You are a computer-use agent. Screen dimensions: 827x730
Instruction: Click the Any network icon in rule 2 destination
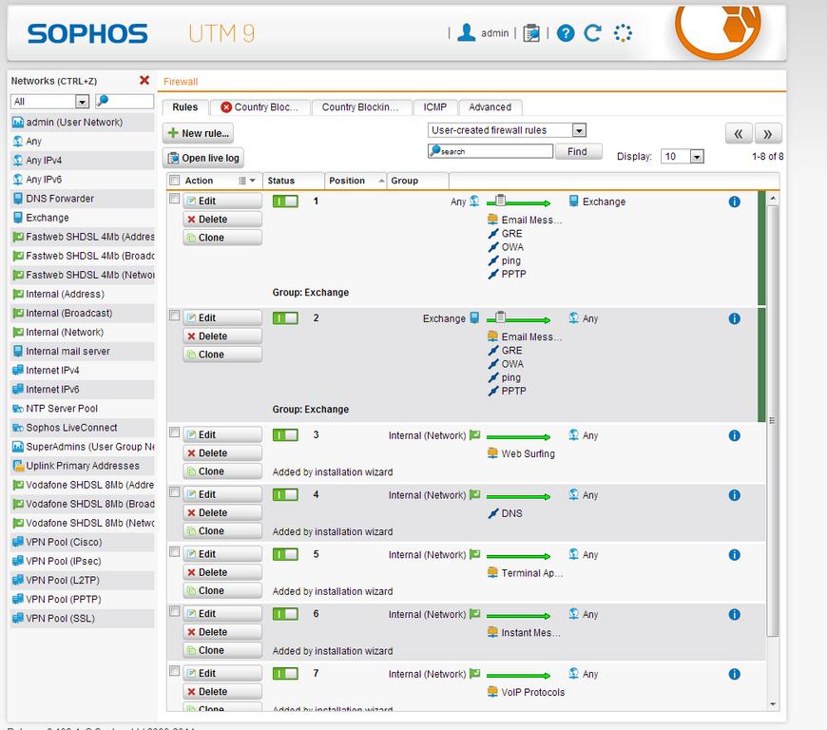pos(574,318)
